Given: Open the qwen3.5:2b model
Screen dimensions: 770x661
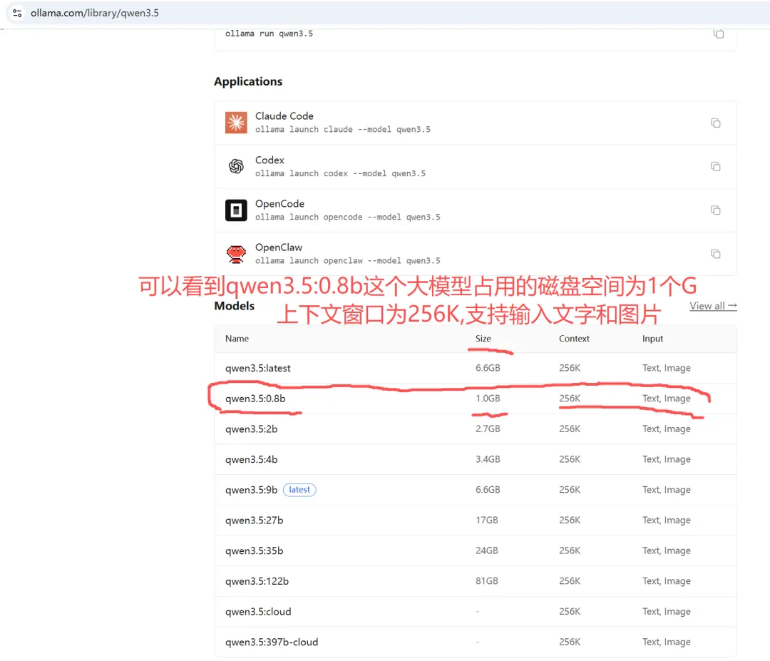Looking at the screenshot, I should [252, 429].
